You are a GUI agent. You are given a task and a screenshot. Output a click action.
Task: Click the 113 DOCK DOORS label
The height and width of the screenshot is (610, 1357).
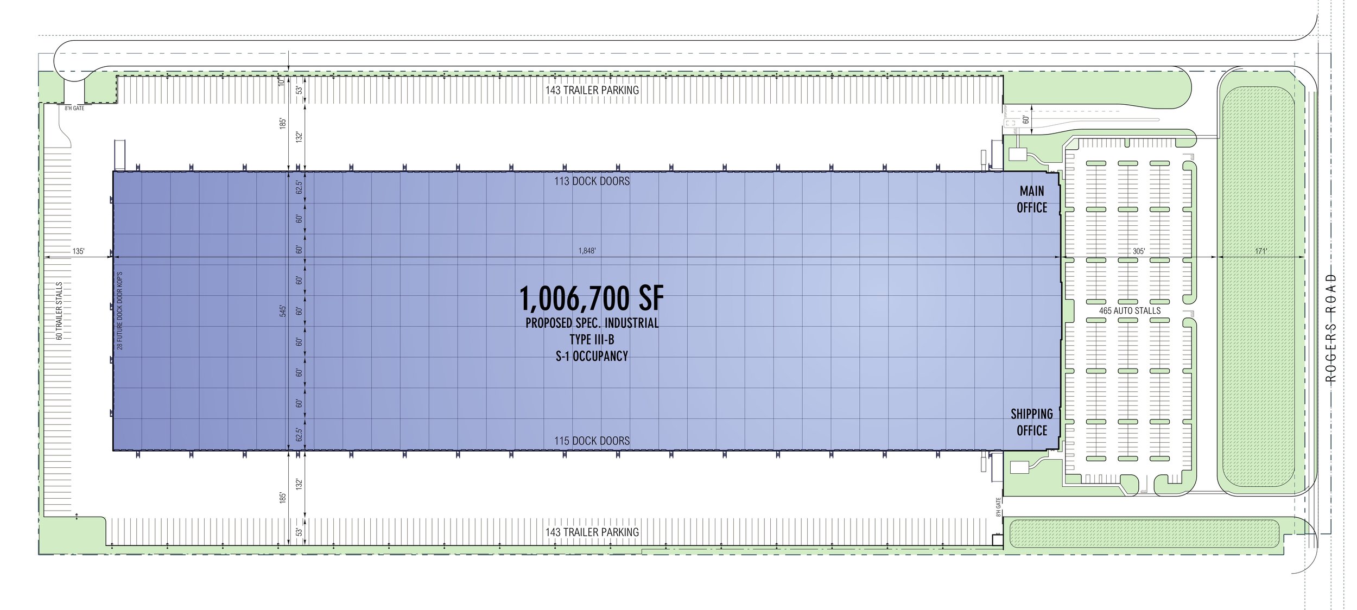[x=592, y=181]
